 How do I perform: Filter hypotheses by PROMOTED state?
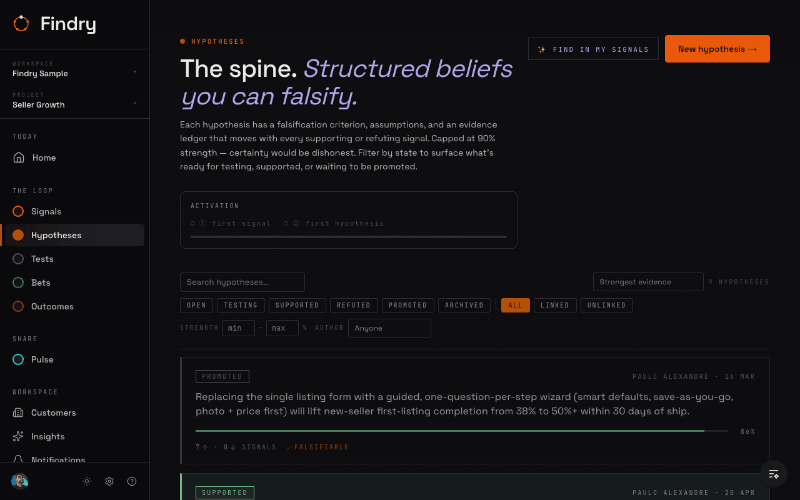coord(407,305)
